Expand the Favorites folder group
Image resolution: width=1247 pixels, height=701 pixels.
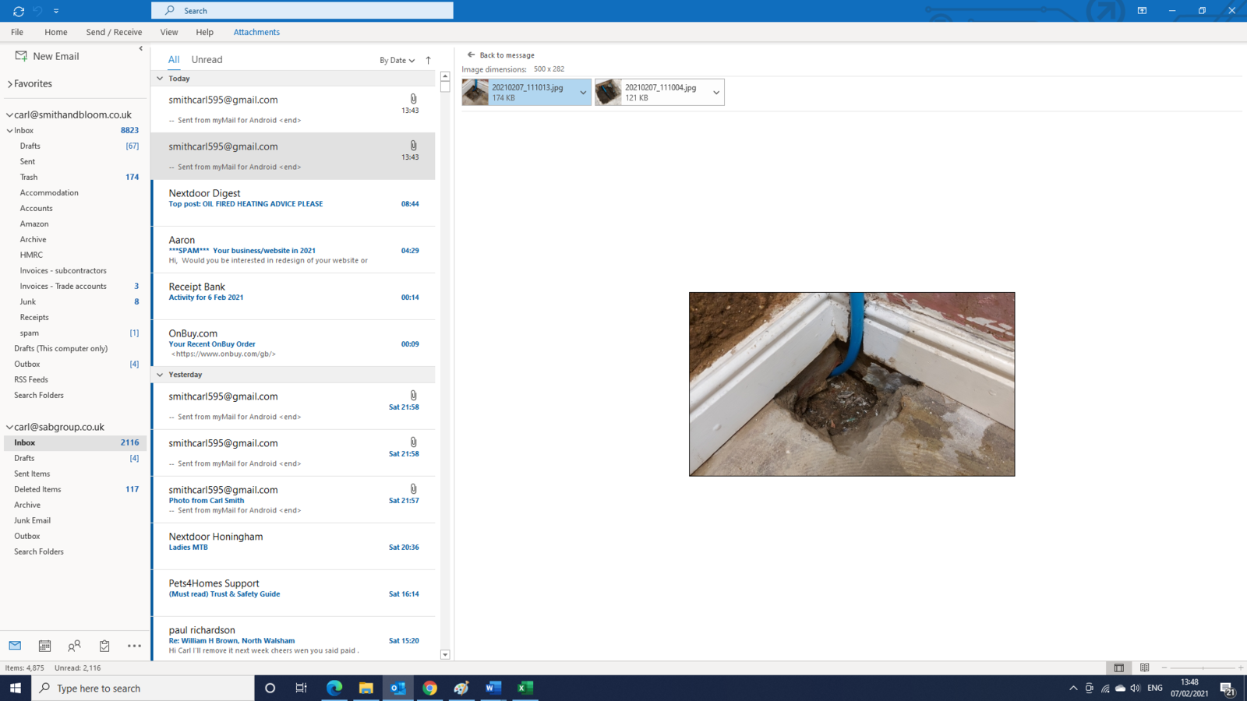10,84
